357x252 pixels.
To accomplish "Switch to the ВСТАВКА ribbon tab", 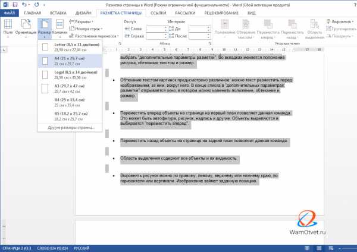I will [x=58, y=13].
